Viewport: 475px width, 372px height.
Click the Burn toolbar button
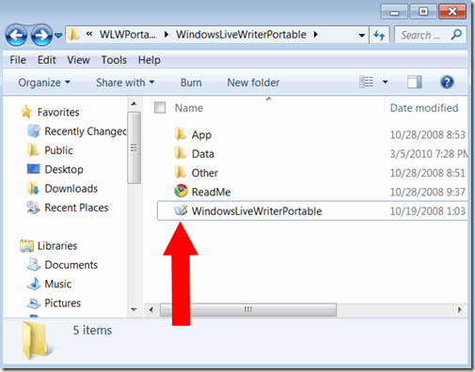(191, 83)
